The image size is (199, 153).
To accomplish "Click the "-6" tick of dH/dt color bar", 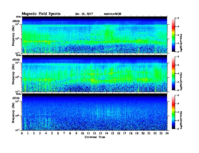I will 178,52.
